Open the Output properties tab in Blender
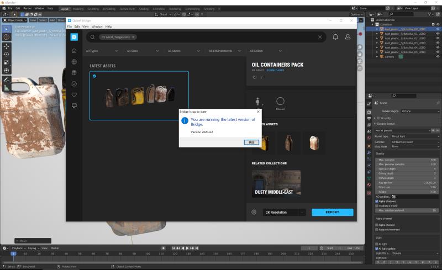The image size is (442, 270). pyautogui.click(x=369, y=118)
